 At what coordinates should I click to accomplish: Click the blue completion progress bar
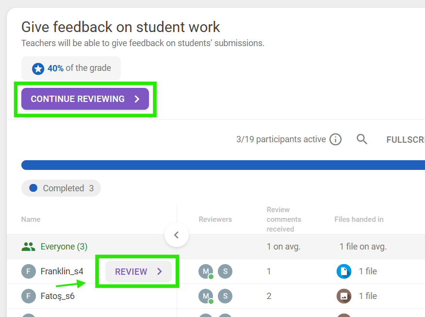click(x=223, y=165)
